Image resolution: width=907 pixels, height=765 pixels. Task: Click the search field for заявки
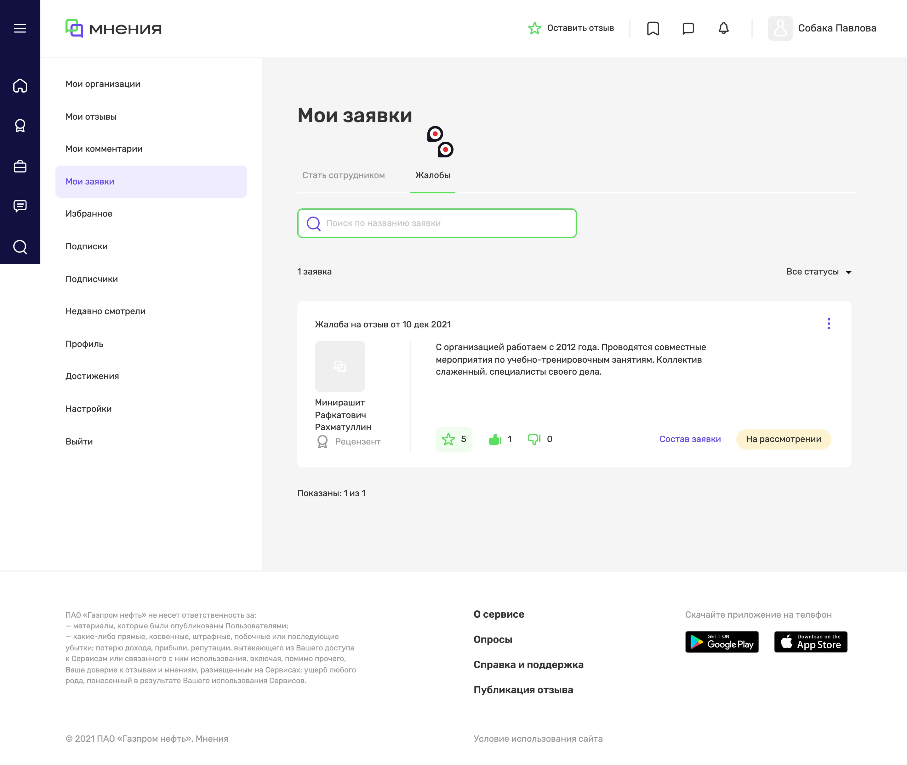[x=436, y=223]
